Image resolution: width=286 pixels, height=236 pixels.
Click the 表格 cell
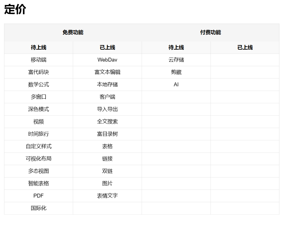pyautogui.click(x=107, y=146)
